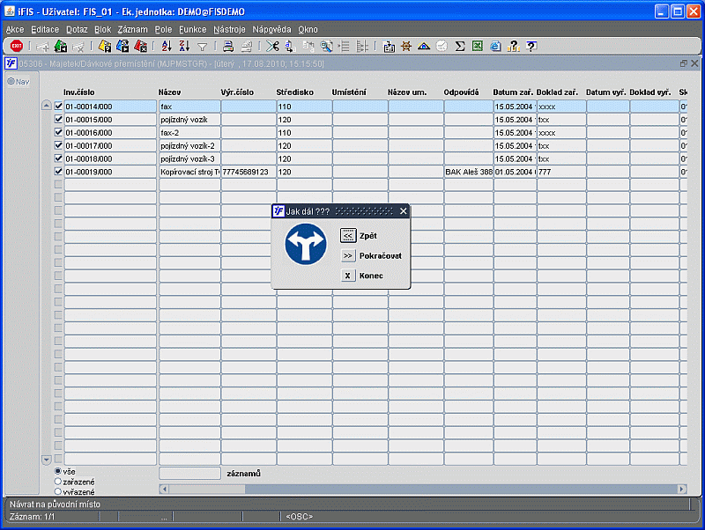Uncheck the checkbox for row 01-00017/000
Viewport: 705px width, 530px height.
click(x=58, y=145)
